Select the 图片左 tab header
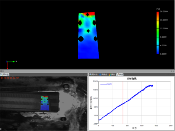 (5, 75)
